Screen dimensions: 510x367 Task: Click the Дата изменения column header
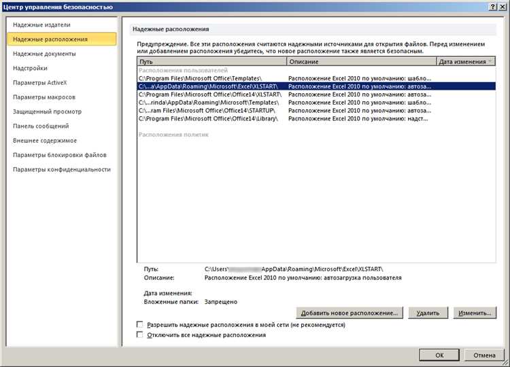point(466,61)
